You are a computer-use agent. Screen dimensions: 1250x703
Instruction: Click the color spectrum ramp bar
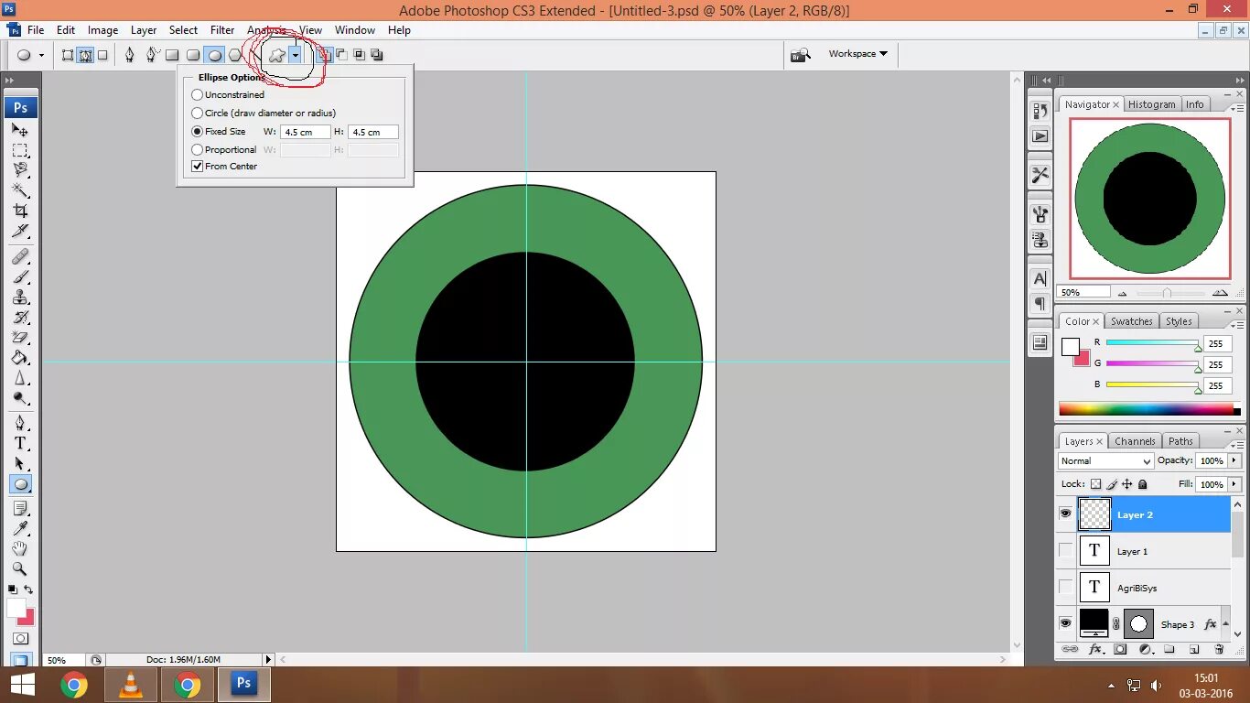coord(1150,409)
